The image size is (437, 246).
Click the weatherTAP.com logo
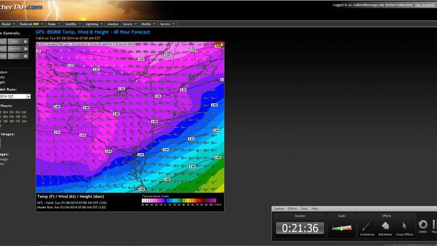click(x=21, y=7)
